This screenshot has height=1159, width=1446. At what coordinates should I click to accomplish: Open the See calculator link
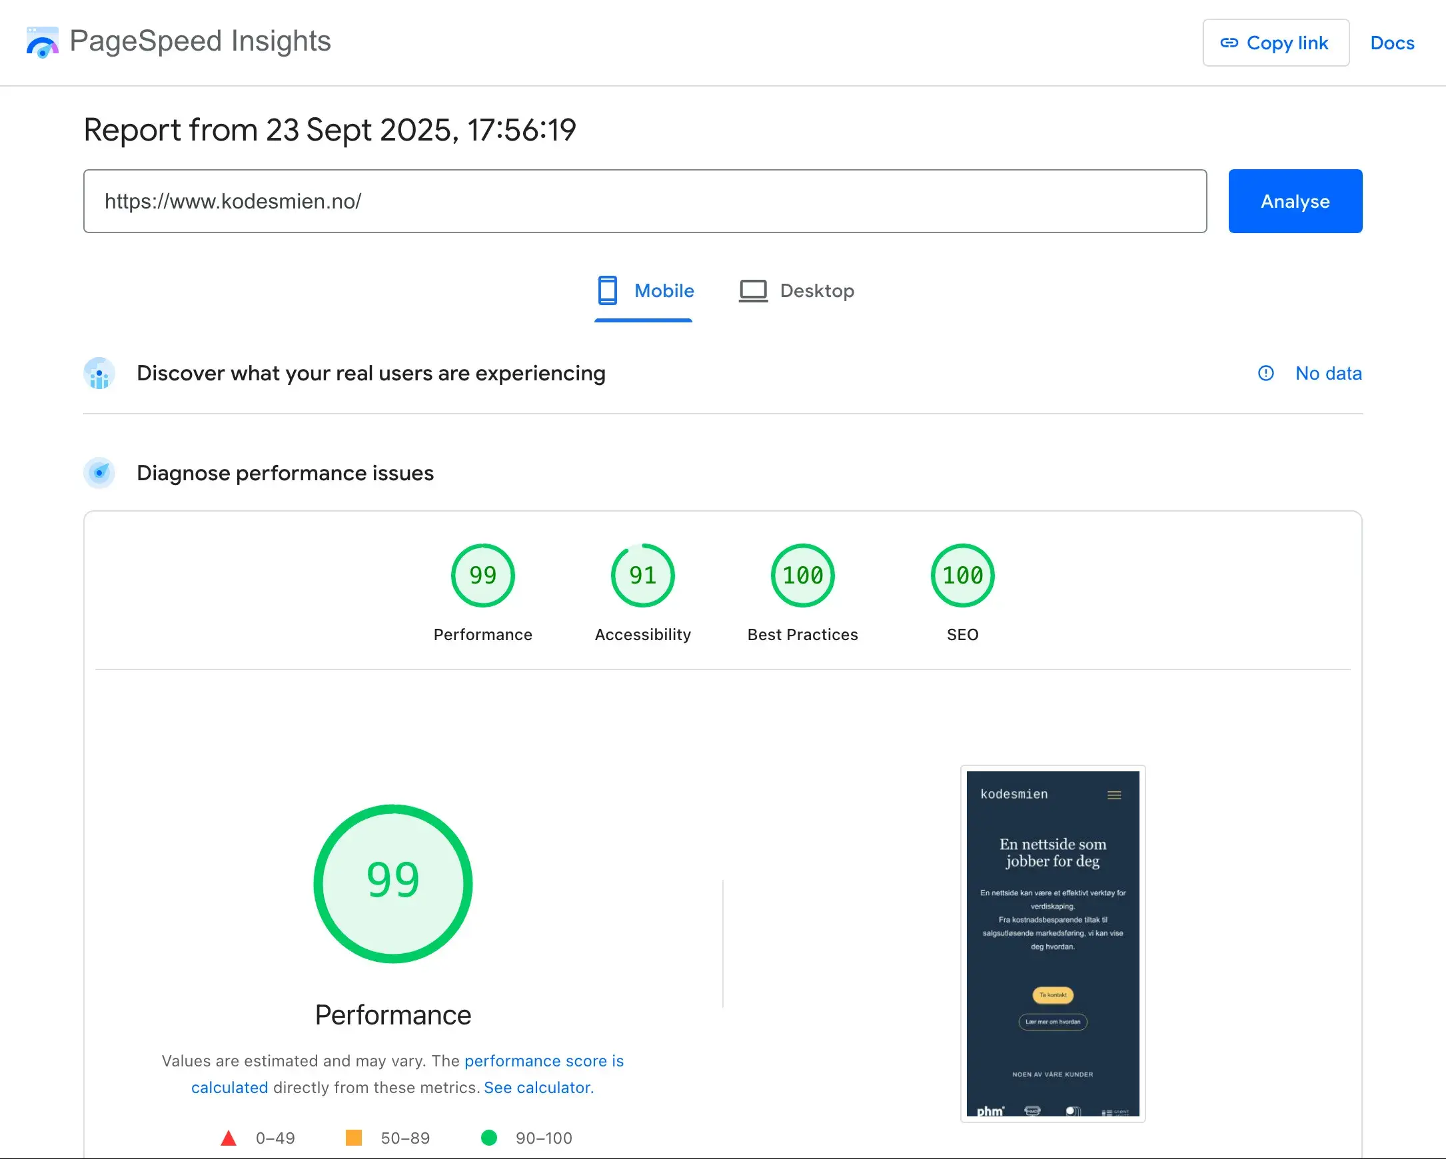coord(538,1087)
